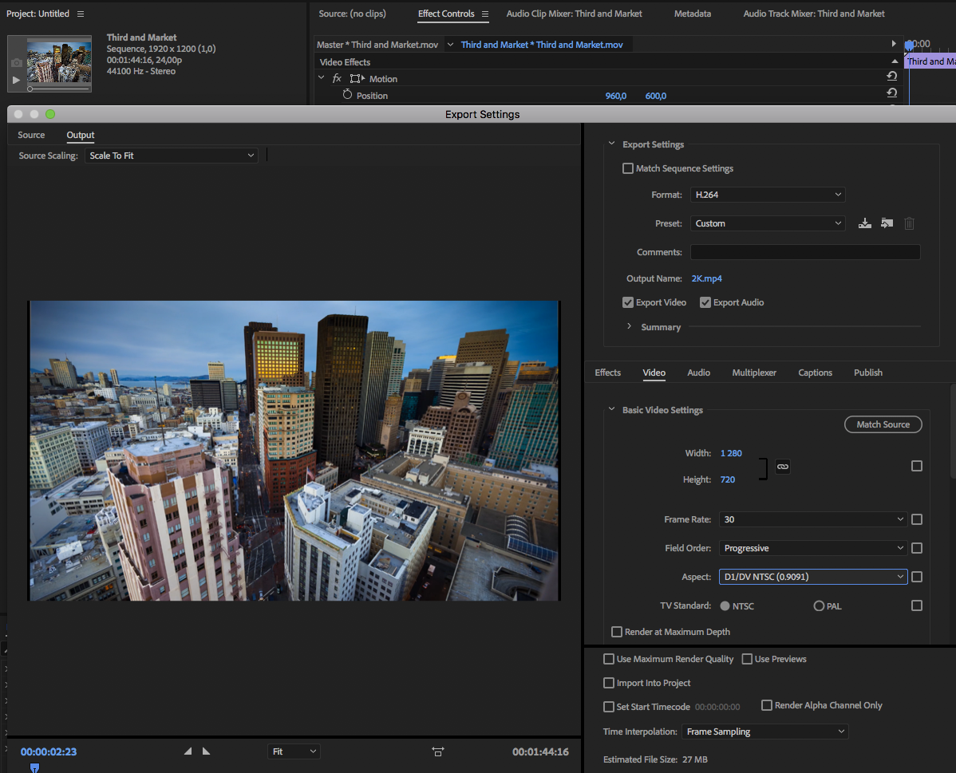Click the Import Preset icon

(887, 224)
